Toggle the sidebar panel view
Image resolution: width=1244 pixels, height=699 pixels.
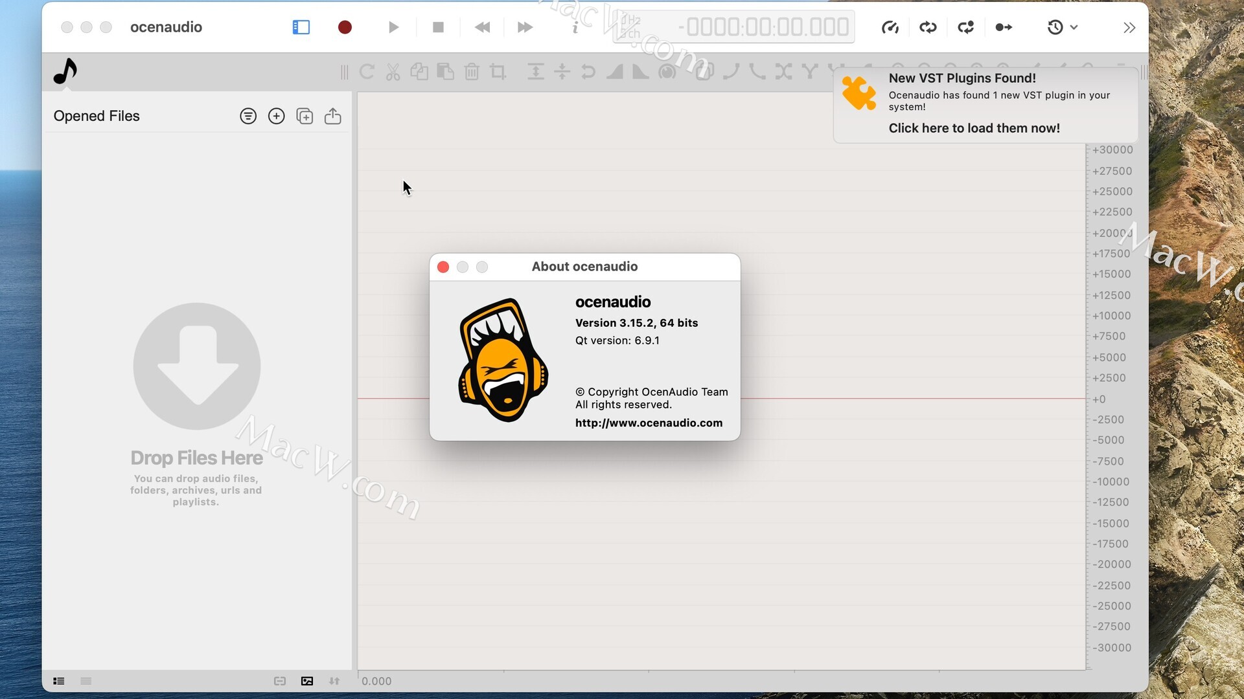[x=301, y=27]
